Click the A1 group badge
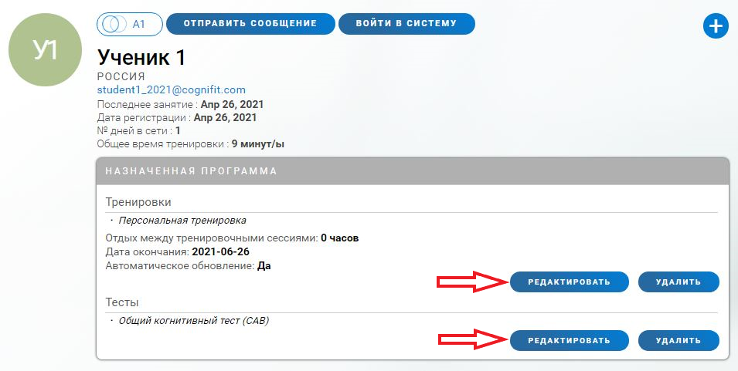Image resolution: width=738 pixels, height=371 pixels. (130, 24)
